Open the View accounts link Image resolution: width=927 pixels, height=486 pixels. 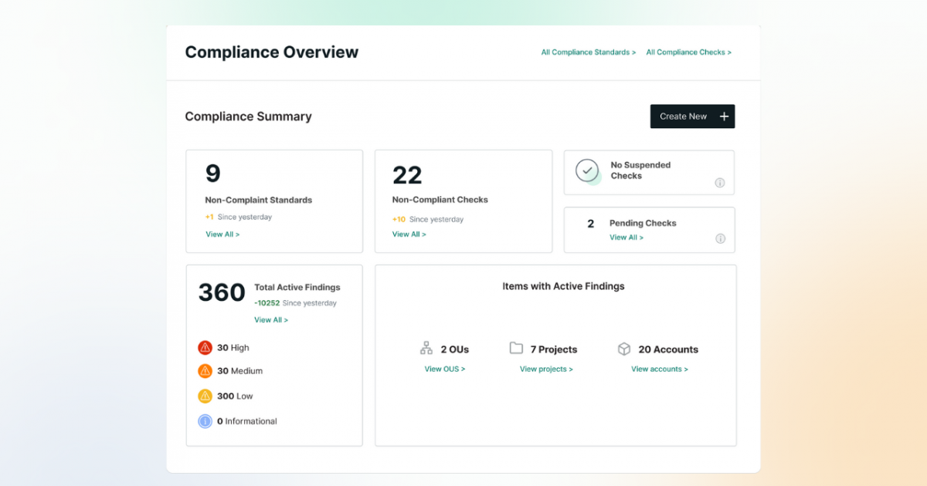point(659,369)
